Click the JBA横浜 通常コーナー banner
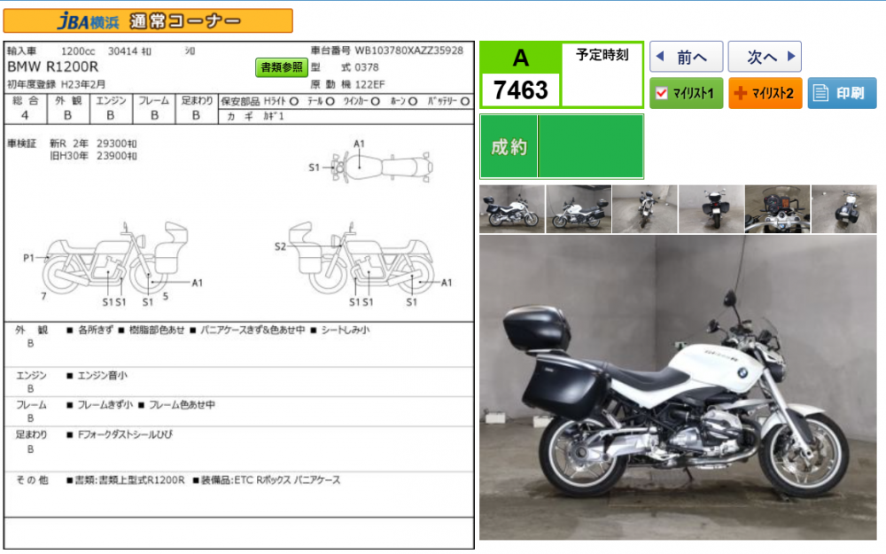 [148, 21]
